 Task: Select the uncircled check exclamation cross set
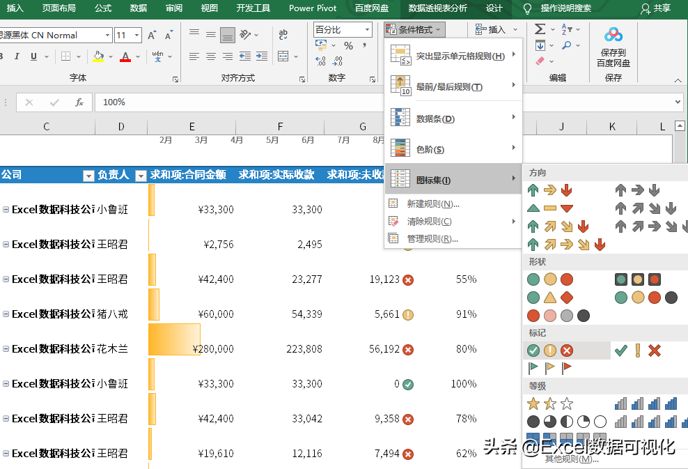[638, 351]
